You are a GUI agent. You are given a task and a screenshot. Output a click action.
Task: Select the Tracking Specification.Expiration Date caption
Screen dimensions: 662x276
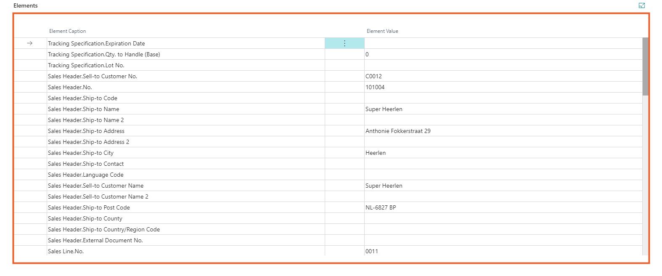click(x=96, y=43)
